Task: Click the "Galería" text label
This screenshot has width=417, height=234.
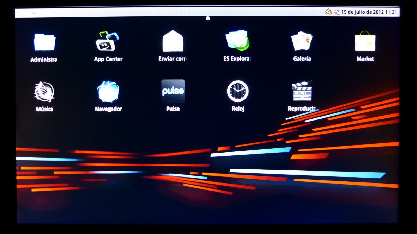Action: click(x=302, y=59)
